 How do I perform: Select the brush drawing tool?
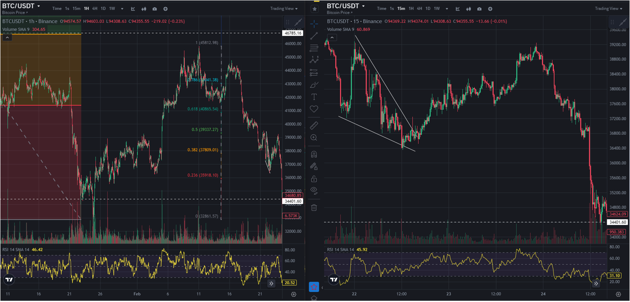click(314, 85)
